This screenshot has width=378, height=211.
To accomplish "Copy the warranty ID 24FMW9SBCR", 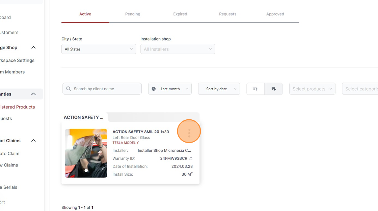I will 190,158.
